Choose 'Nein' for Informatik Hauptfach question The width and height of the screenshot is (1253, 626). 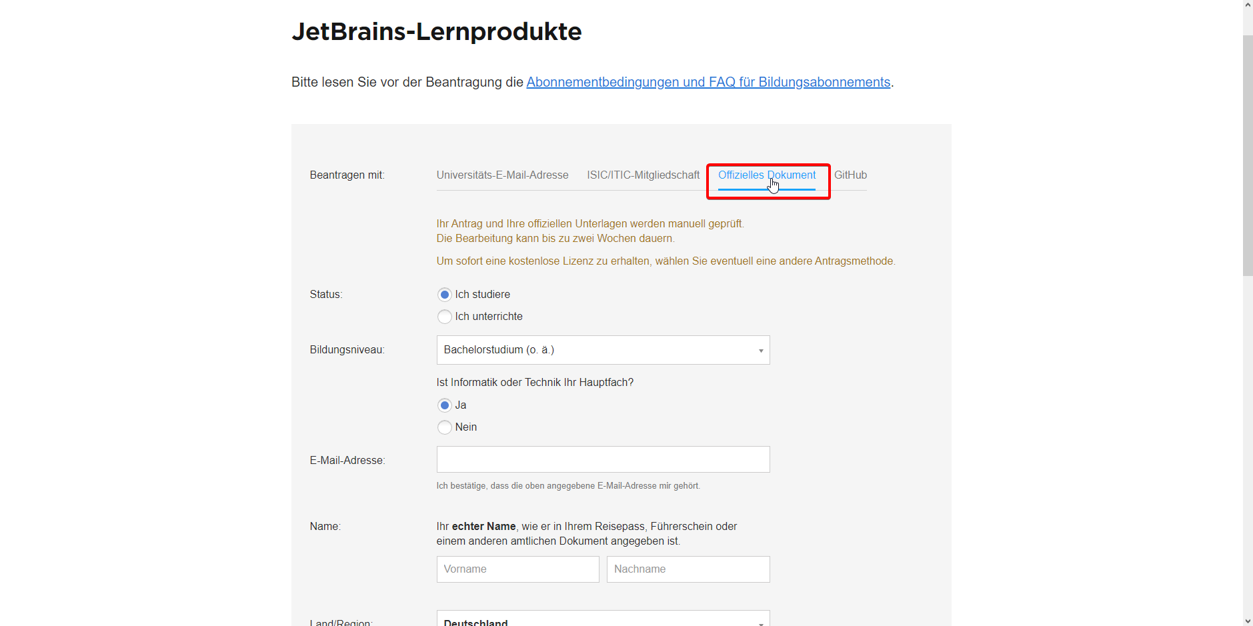click(445, 427)
